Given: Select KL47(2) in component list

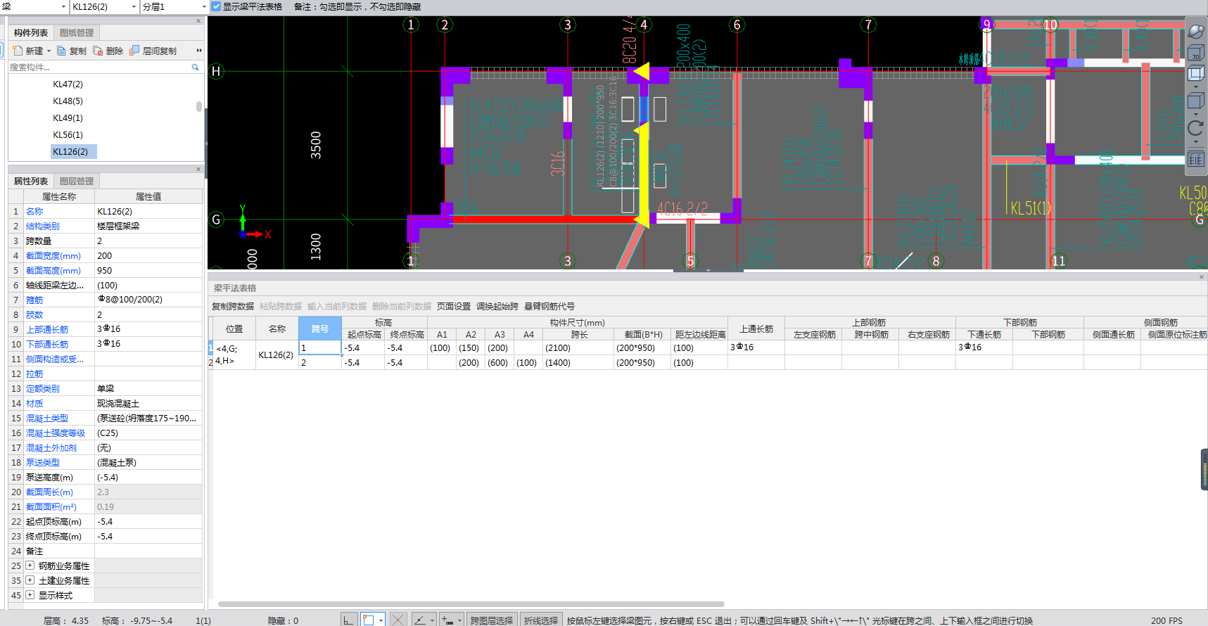Looking at the screenshot, I should 68,84.
